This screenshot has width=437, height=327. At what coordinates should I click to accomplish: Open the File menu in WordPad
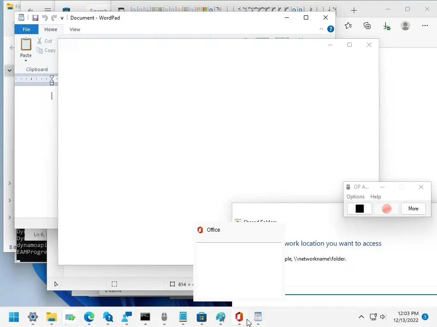(x=26, y=29)
